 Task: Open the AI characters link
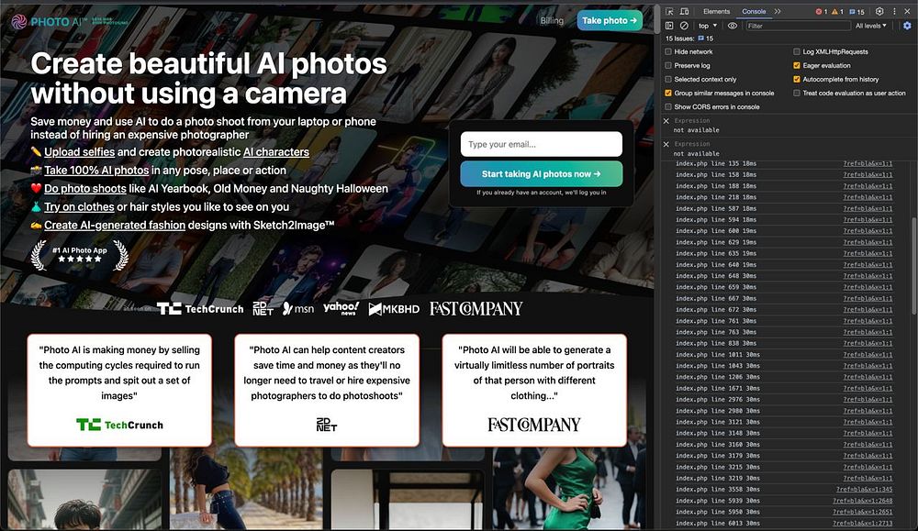pos(275,152)
